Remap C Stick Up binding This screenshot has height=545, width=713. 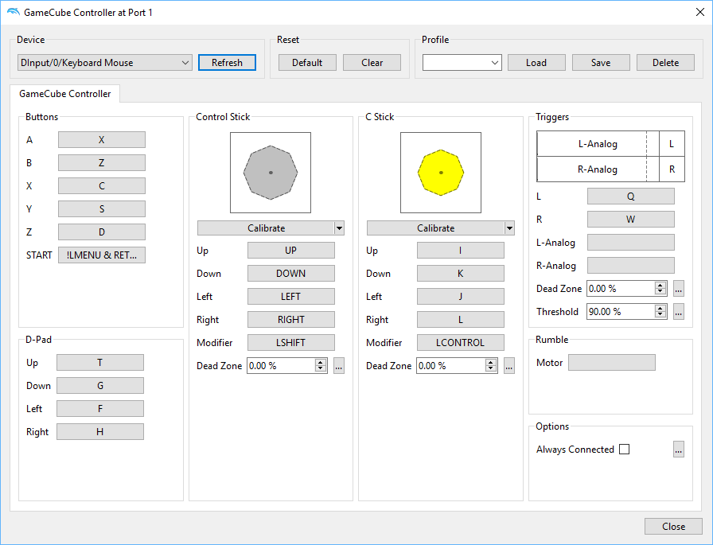461,251
